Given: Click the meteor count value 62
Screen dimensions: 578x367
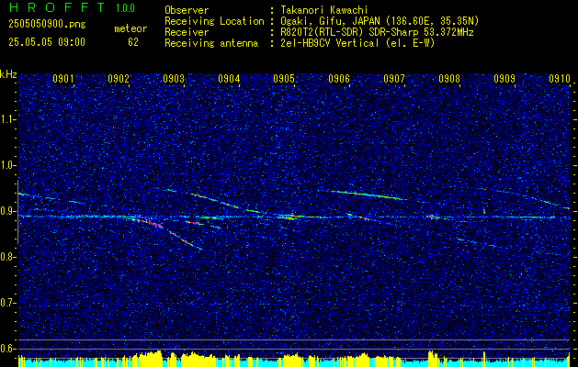Looking at the screenshot, I should pos(133,42).
